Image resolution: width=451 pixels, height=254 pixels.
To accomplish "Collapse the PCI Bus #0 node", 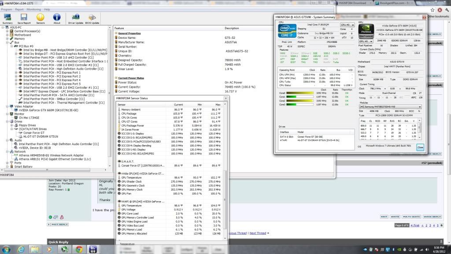I will tap(12, 46).
